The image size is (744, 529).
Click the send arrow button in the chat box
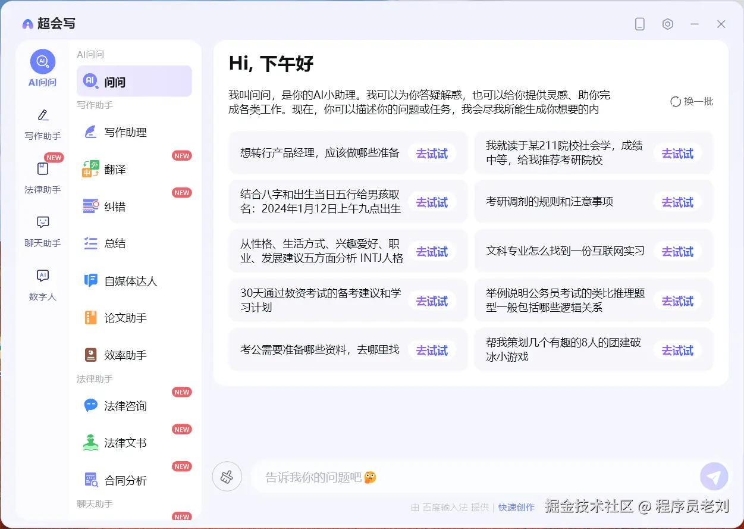714,476
